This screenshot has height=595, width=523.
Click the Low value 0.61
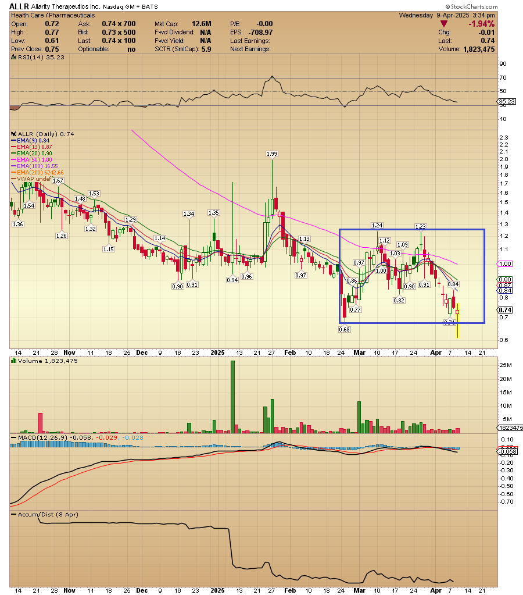(52, 41)
